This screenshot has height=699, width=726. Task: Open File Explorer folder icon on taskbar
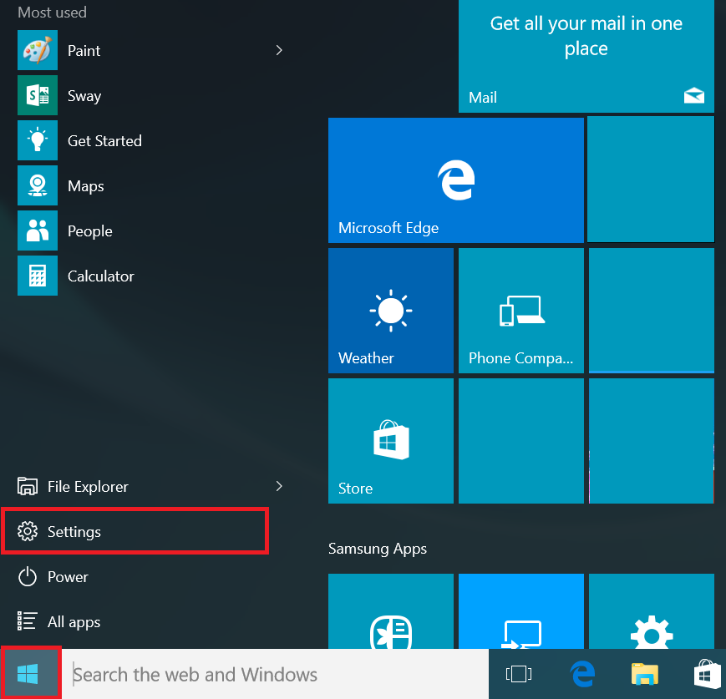click(644, 674)
